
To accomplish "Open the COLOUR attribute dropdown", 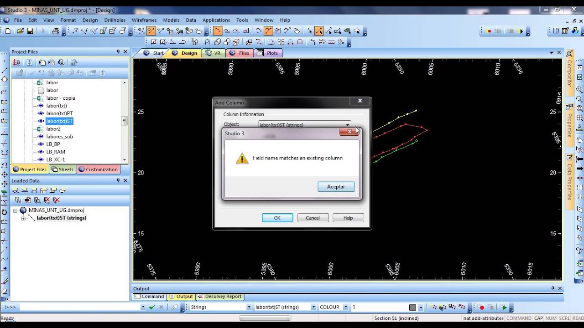I will pyautogui.click(x=345, y=307).
